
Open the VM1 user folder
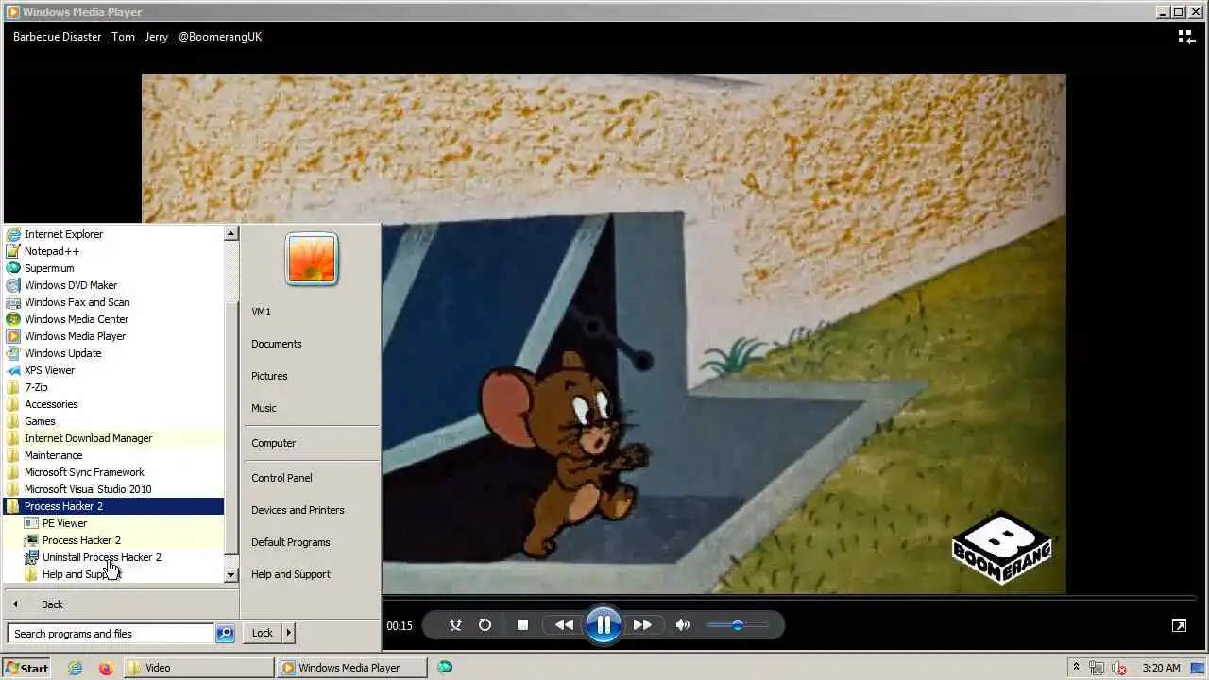click(312, 312)
